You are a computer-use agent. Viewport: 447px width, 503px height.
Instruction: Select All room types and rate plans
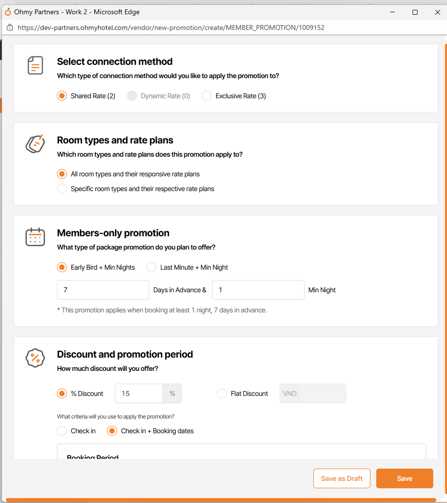pos(62,174)
